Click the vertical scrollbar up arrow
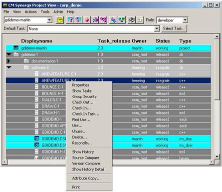The height and width of the screenshot is (192, 222). [217, 36]
